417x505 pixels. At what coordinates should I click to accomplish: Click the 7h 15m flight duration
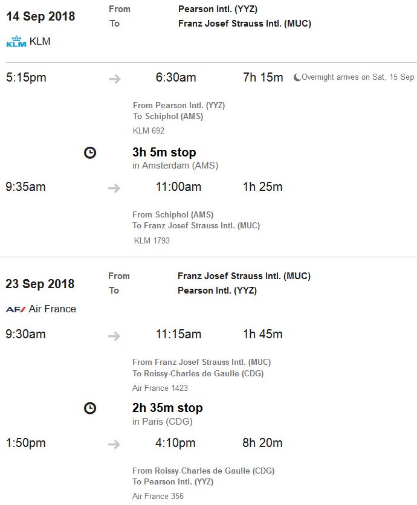click(x=263, y=77)
